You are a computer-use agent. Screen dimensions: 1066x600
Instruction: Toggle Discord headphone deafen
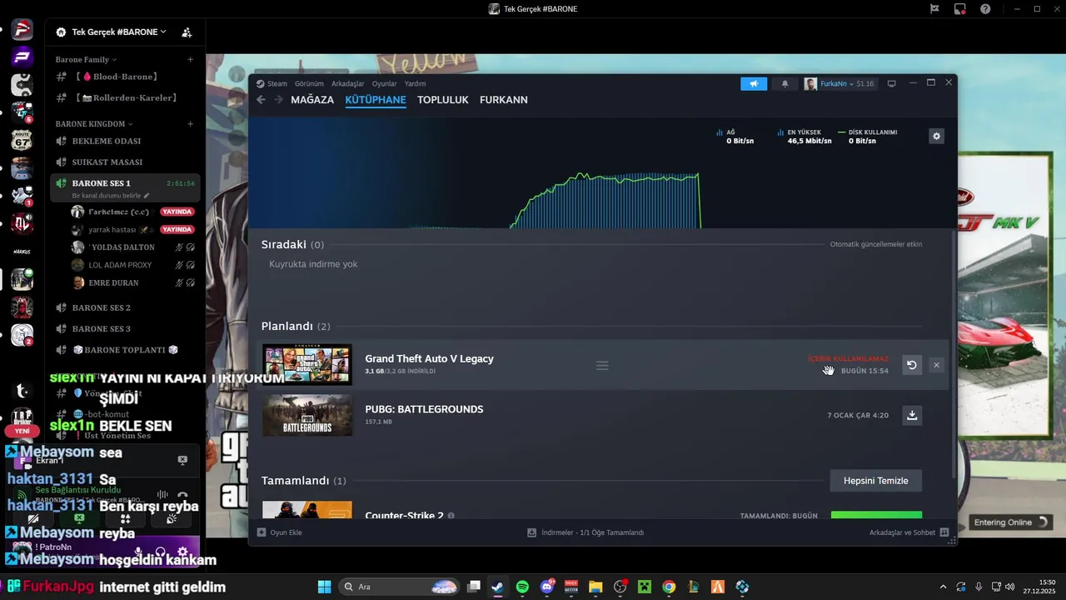(x=161, y=552)
